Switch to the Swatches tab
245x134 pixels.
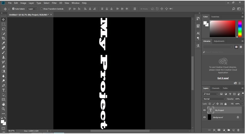(x=215, y=17)
